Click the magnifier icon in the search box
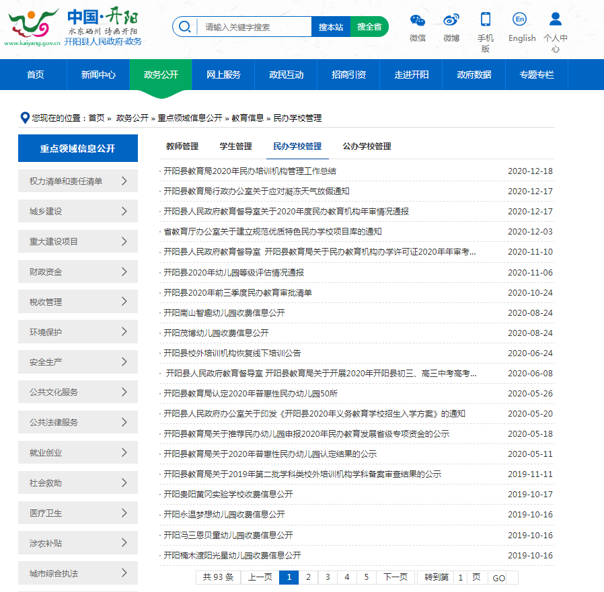 (x=185, y=27)
